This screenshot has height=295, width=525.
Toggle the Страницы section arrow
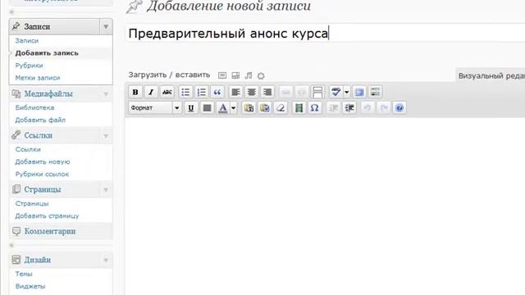[x=106, y=189]
